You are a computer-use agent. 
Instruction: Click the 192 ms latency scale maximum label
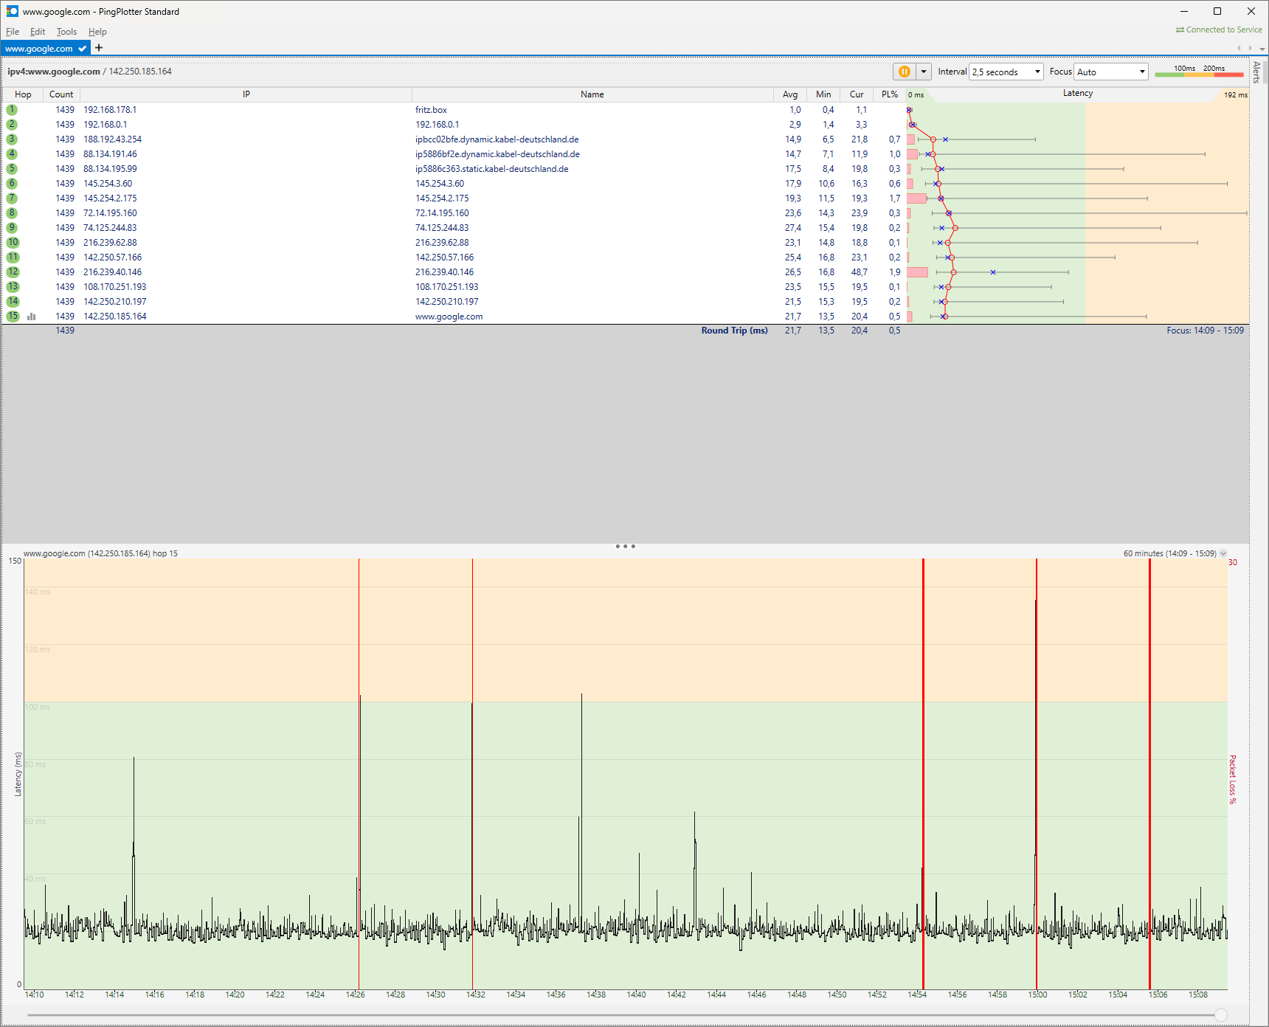[1236, 95]
